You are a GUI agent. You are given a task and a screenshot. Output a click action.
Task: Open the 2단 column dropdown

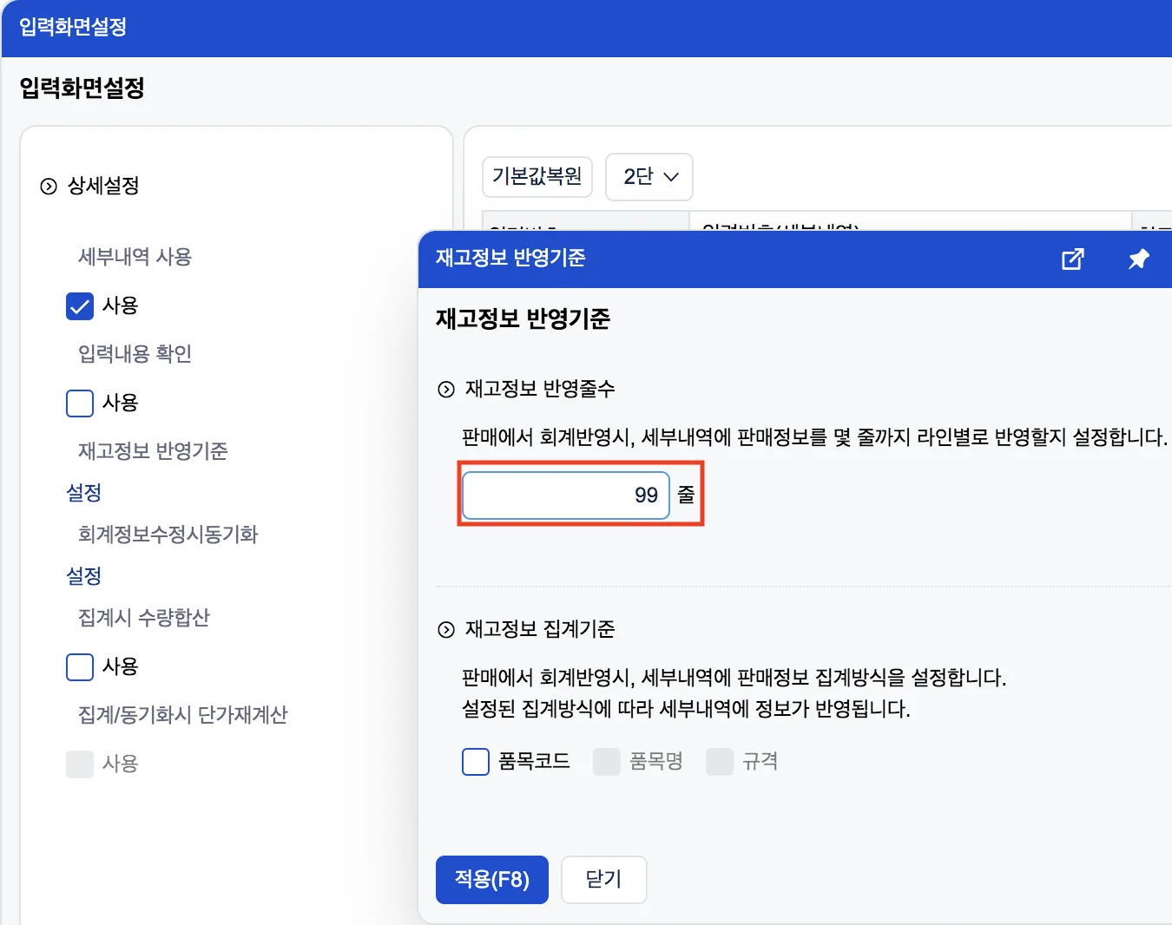[649, 177]
